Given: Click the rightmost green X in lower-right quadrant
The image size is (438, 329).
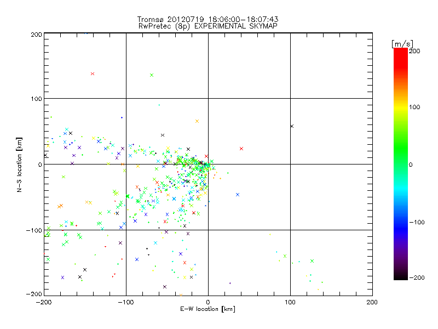Looking at the screenshot, I should coord(312,261).
